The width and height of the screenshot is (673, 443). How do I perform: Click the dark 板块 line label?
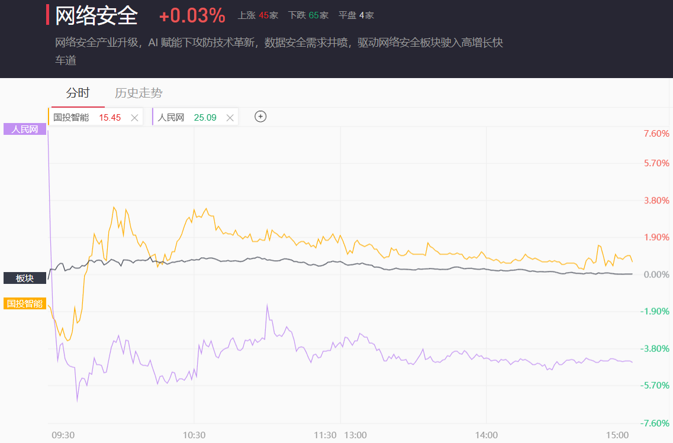point(25,278)
